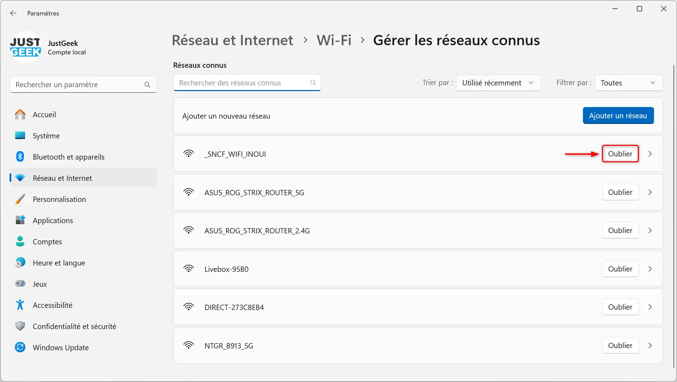Open Confidentialité et sécurité section
Screen dimensions: 677x382
(83, 326)
